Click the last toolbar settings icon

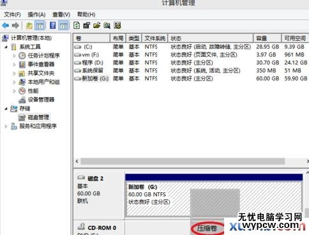(x=117, y=26)
